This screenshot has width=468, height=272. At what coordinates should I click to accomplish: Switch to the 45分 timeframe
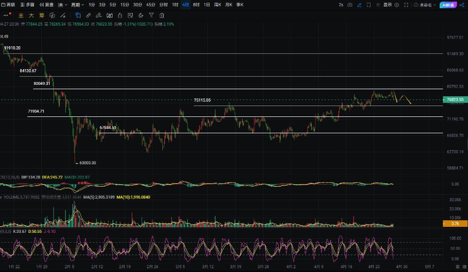[x=151, y=5]
